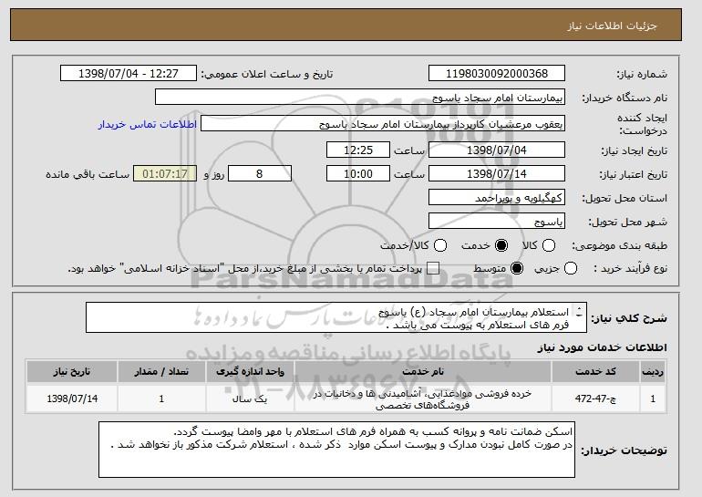Viewport: 702px width, 497px height.
Task: Click the request creator name field
Action: (383, 124)
